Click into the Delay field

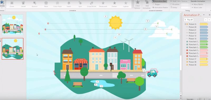point(185,8)
